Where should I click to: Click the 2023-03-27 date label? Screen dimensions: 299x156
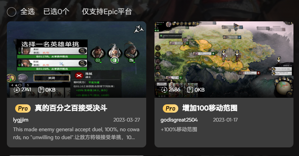click(x=127, y=120)
